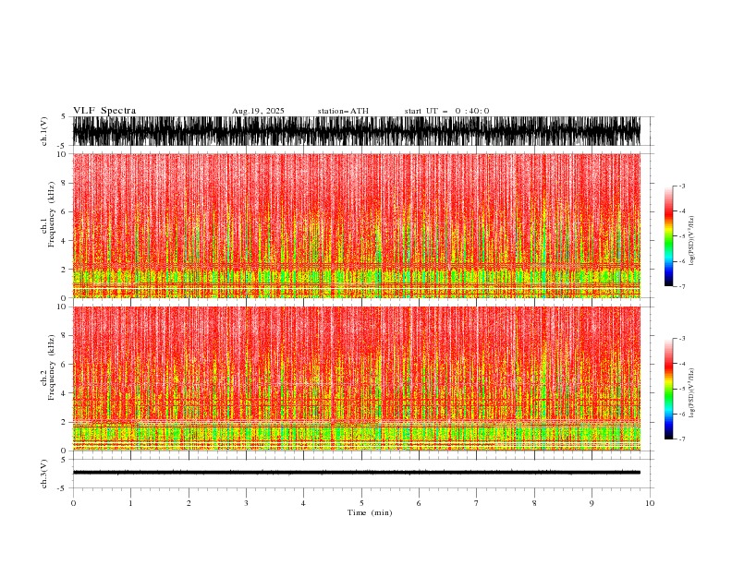Click the ch.3 voltage waveform trace

point(356,473)
